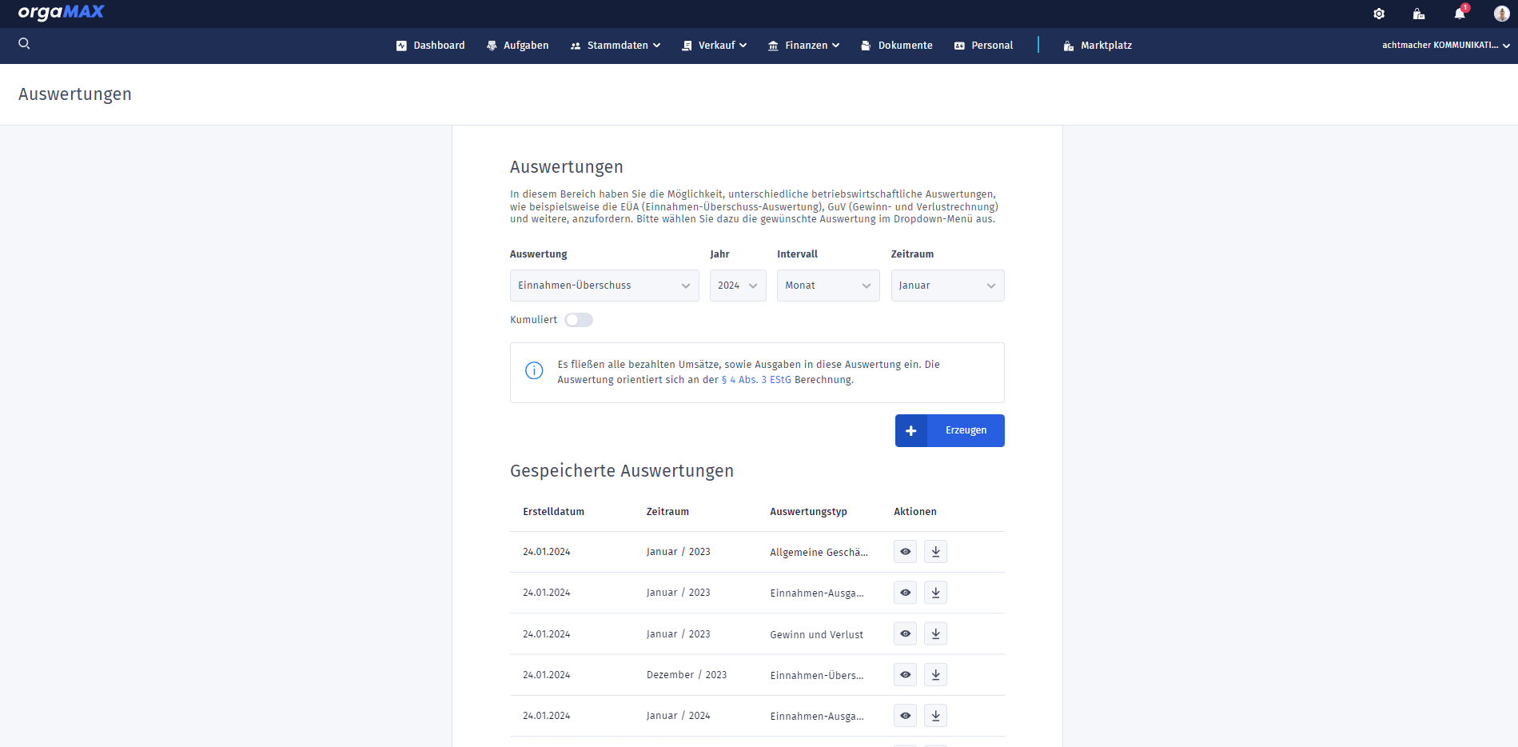Open Aufgaben in the navigation
This screenshot has height=747, width=1518.
518,46
